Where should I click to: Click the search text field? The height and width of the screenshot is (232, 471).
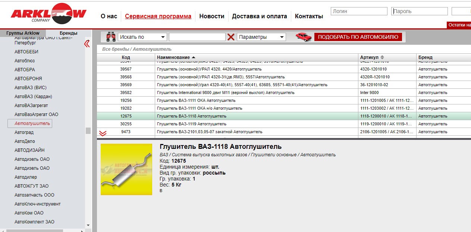tap(197, 37)
